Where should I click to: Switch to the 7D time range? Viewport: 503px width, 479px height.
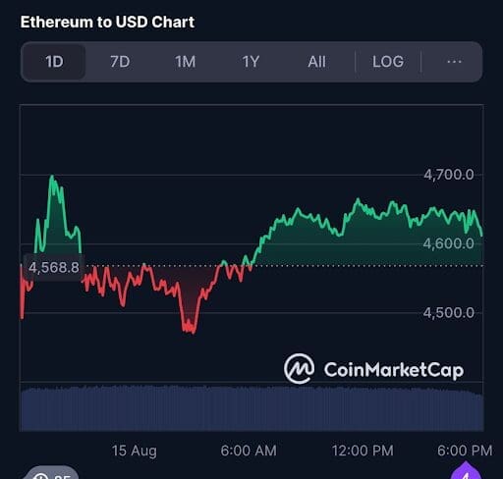click(x=120, y=62)
